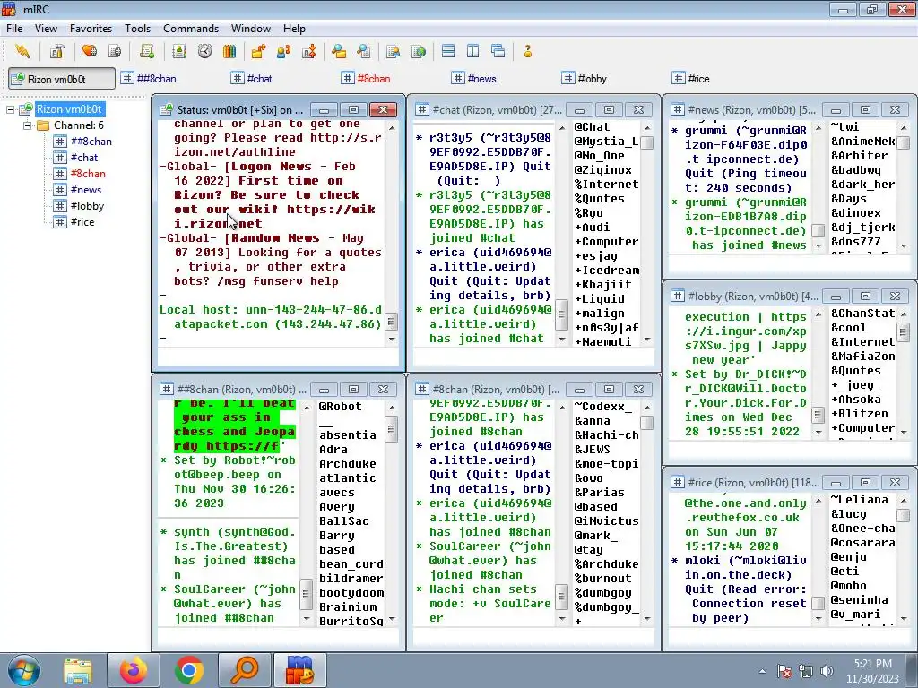
Task: Click the DCC Chat toolbar icon
Action: coord(283,51)
